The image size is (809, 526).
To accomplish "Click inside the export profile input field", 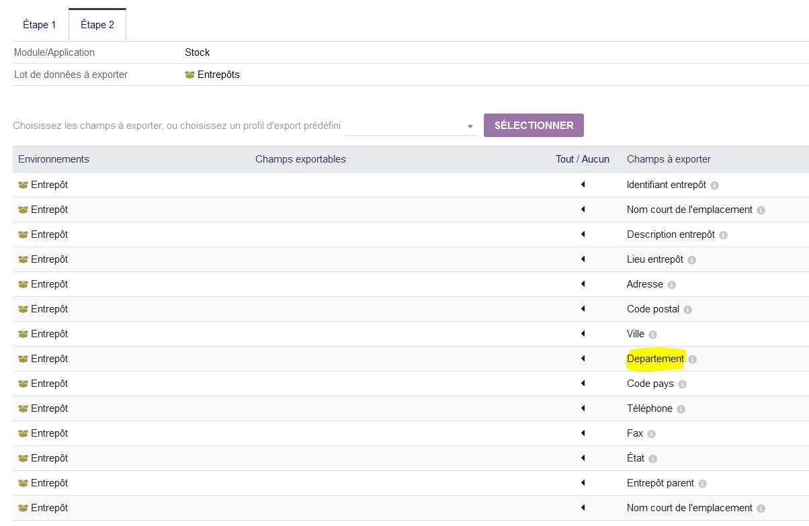I will coord(403,125).
